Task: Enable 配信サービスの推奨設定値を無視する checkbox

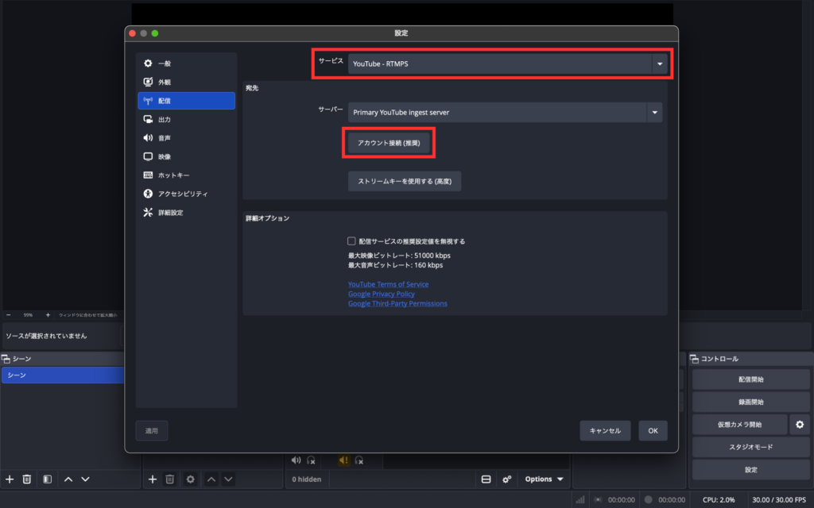Action: pos(351,241)
